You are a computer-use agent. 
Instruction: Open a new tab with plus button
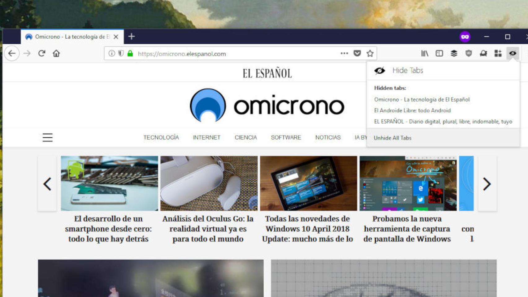132,37
